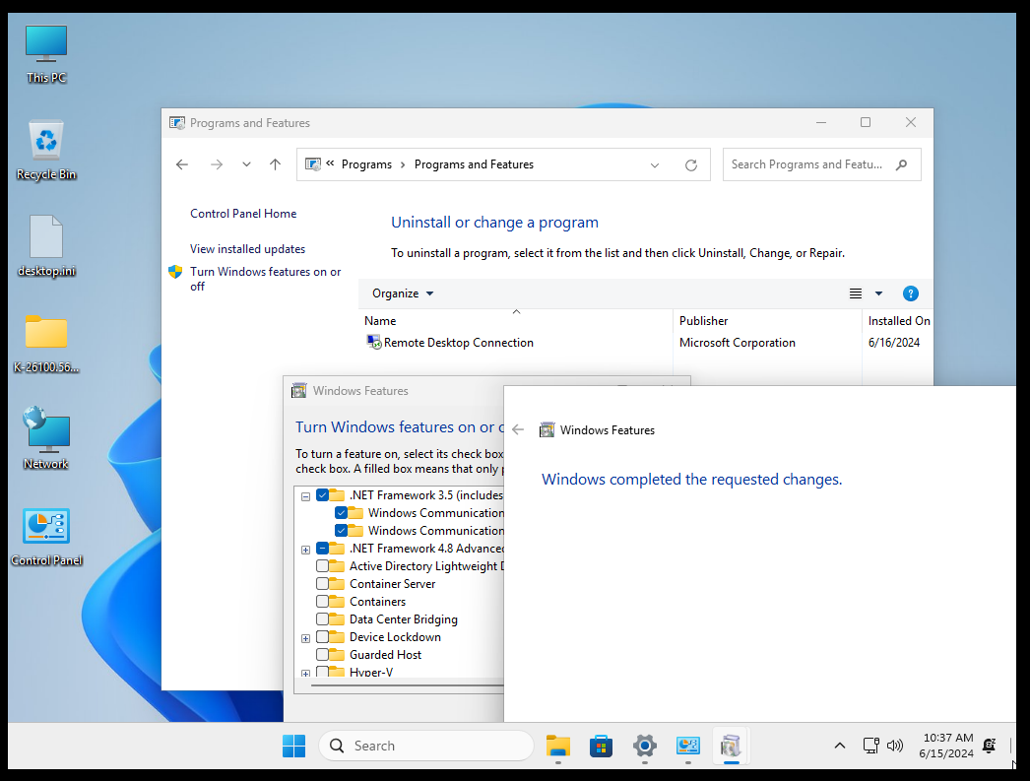Uncheck first Windows Communication checkbox
Screen dimensions: 1030x781
[341, 512]
